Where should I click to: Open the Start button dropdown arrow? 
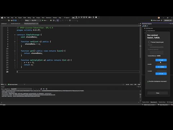tap(47, 21)
